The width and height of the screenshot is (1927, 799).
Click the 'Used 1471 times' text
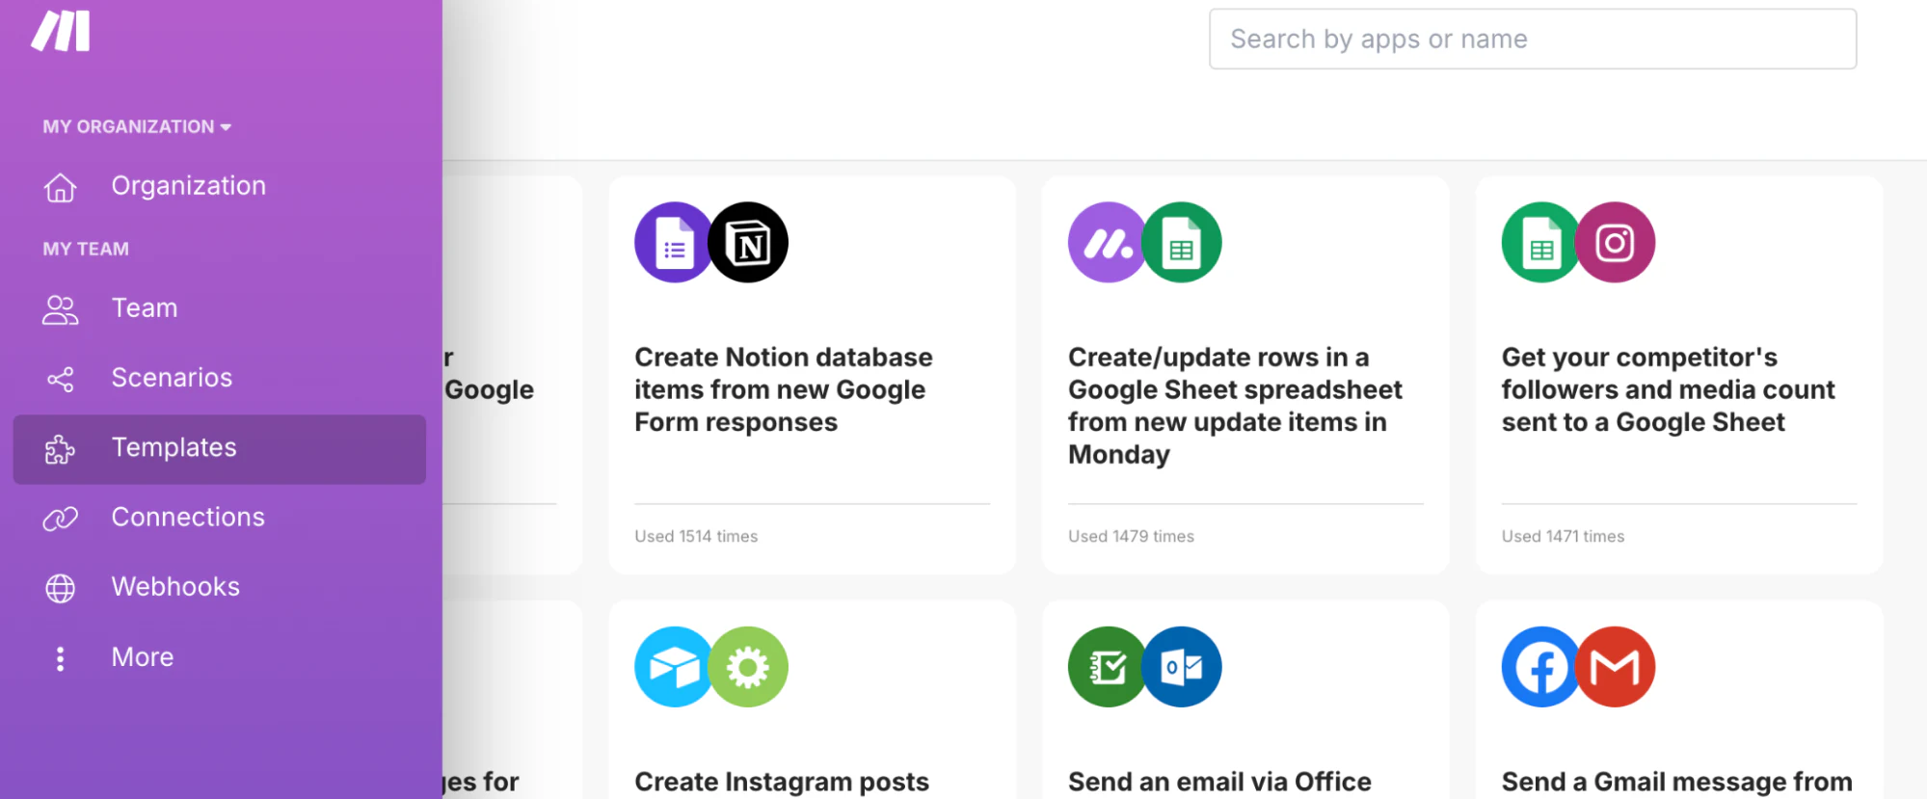(1563, 537)
